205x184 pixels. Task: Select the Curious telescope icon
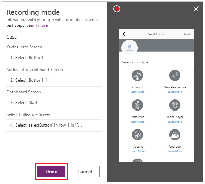pos(137,75)
